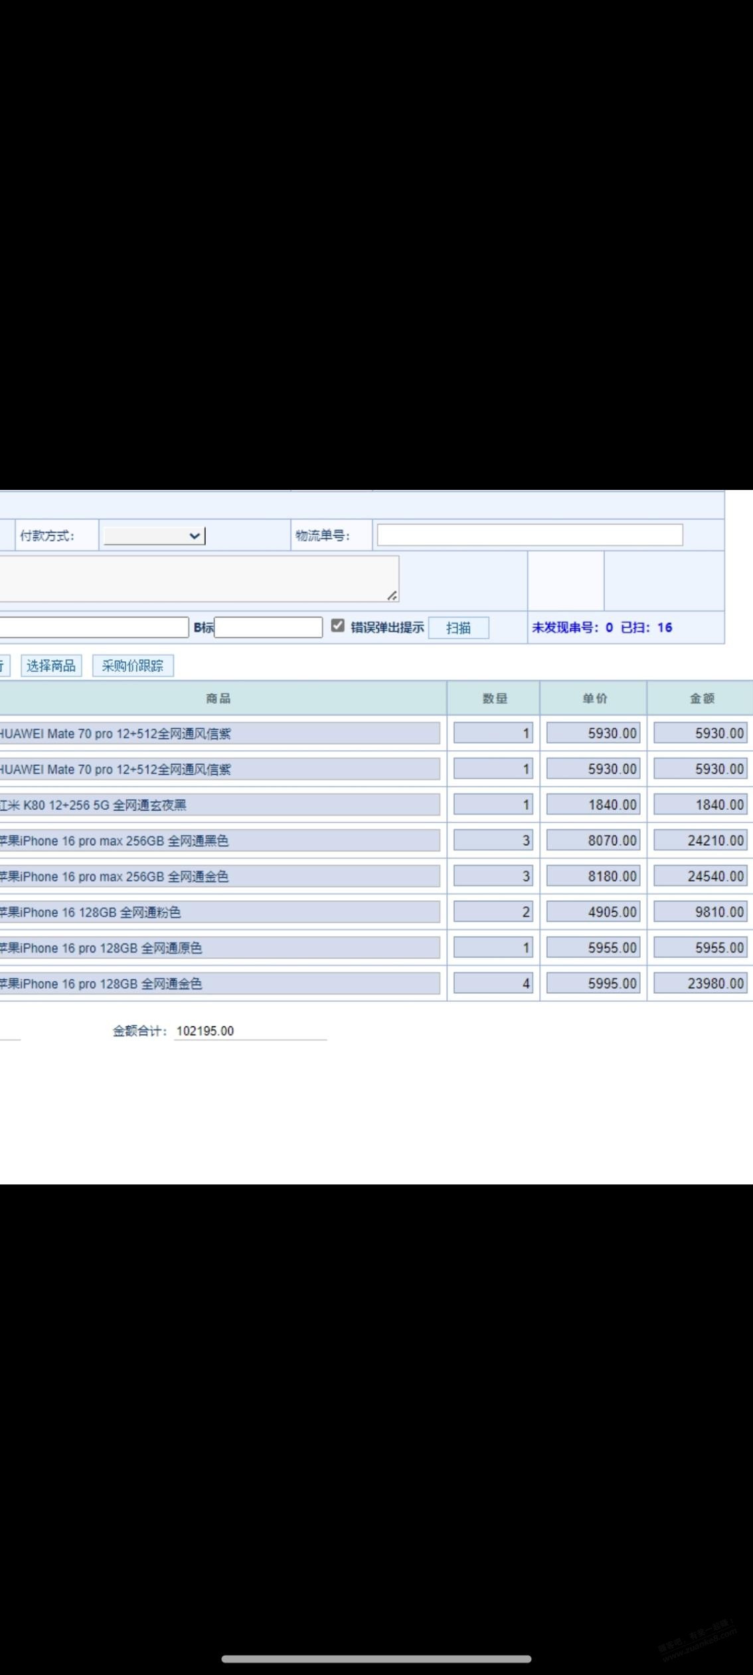
Task: Click the 采购价跟踪 button
Action: 133,666
